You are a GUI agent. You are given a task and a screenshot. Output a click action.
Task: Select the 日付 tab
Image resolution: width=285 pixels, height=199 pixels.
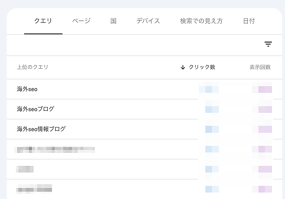249,21
